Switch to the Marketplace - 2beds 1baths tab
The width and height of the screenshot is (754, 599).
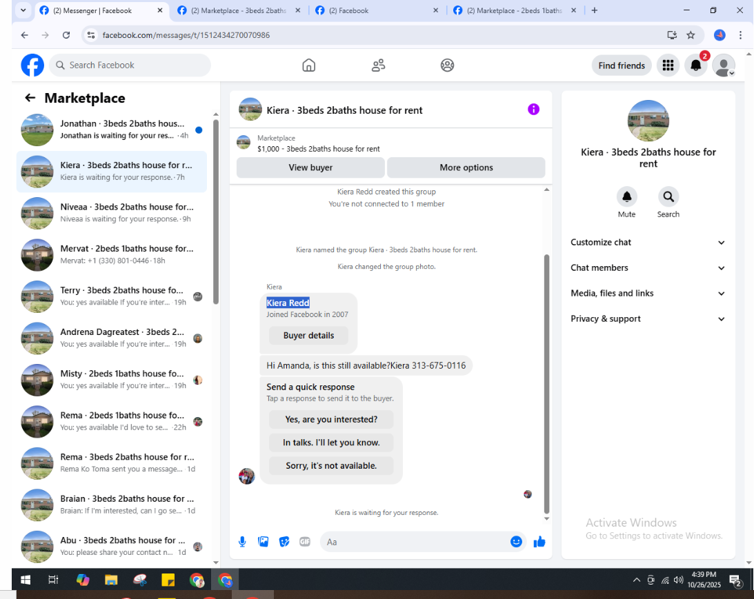[515, 10]
